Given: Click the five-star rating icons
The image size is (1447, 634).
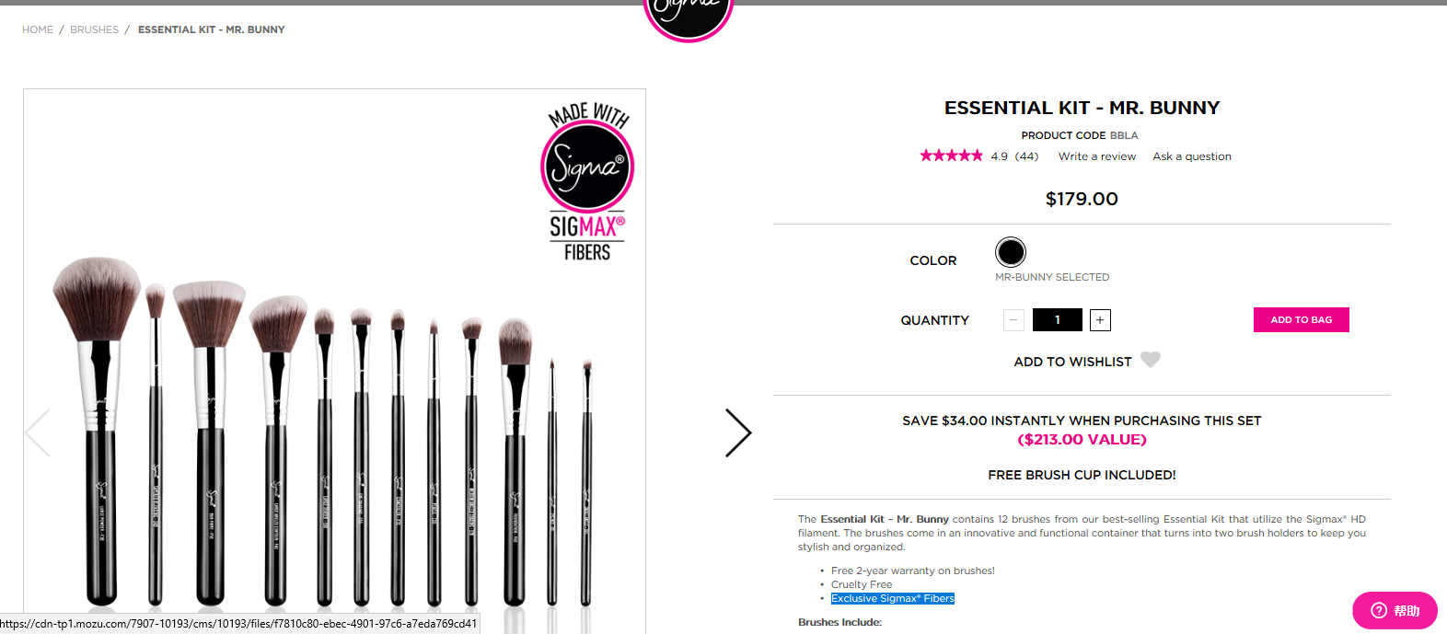Looking at the screenshot, I should [951, 156].
